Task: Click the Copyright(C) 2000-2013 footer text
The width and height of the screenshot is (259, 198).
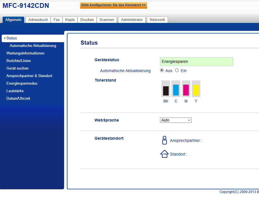Action: click(x=239, y=192)
